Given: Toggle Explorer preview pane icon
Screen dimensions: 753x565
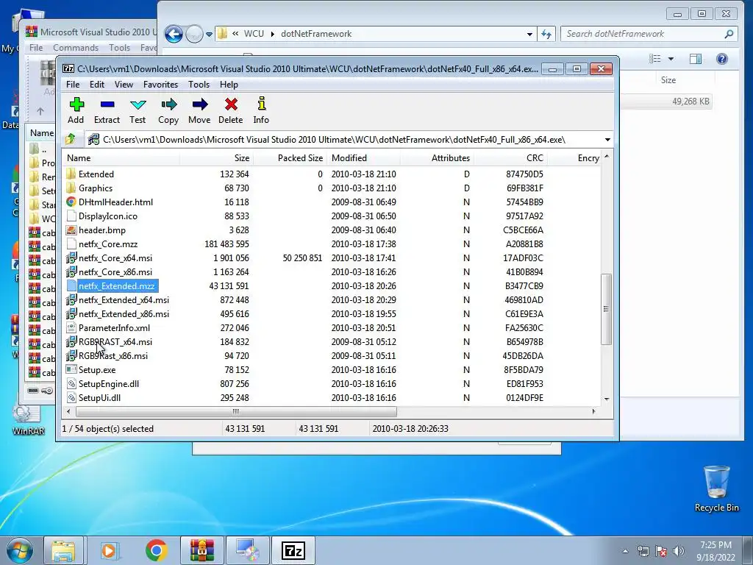Looking at the screenshot, I should (x=696, y=59).
